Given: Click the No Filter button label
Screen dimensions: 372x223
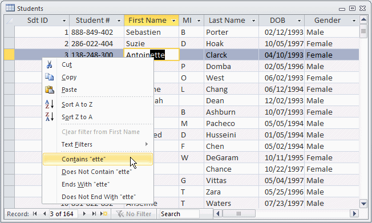Looking at the screenshot, I should 139,214.
